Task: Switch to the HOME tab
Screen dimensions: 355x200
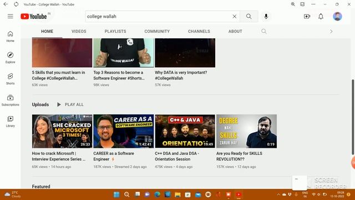Action: click(x=47, y=31)
